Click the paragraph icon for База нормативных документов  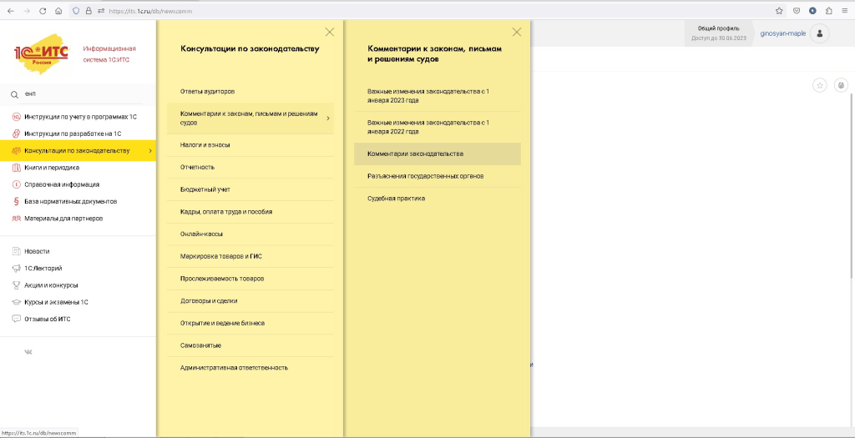pyautogui.click(x=17, y=201)
